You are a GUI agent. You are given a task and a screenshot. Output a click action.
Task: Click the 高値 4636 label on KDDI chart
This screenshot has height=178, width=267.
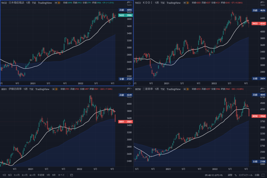click(259, 10)
